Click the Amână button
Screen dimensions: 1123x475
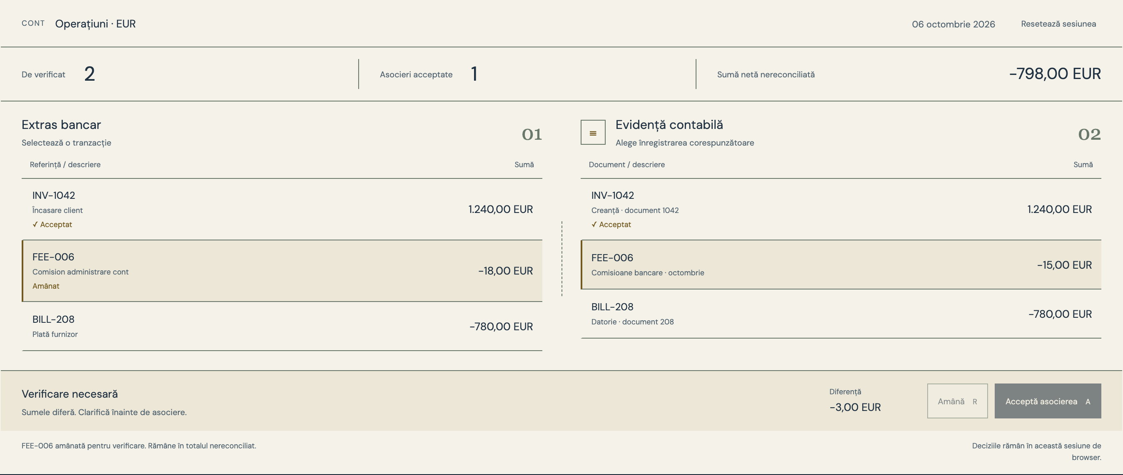pyautogui.click(x=957, y=401)
